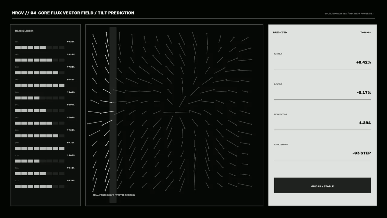Click the 99.00% value for Q08
Screen dimensions: 387x218
pos(71,130)
